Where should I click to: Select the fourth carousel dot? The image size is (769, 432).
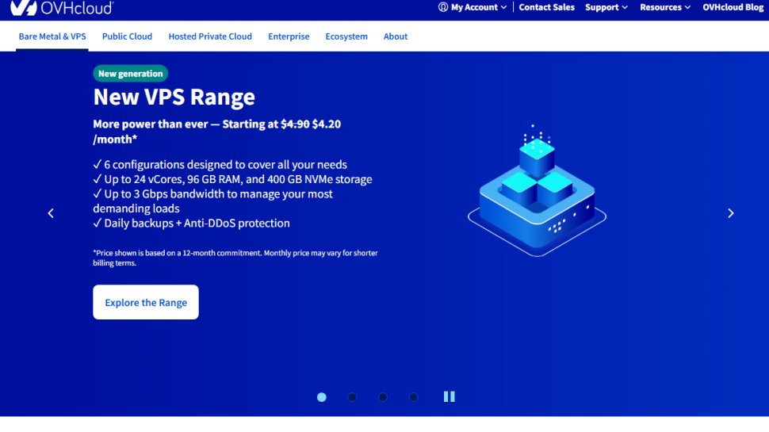tap(413, 397)
